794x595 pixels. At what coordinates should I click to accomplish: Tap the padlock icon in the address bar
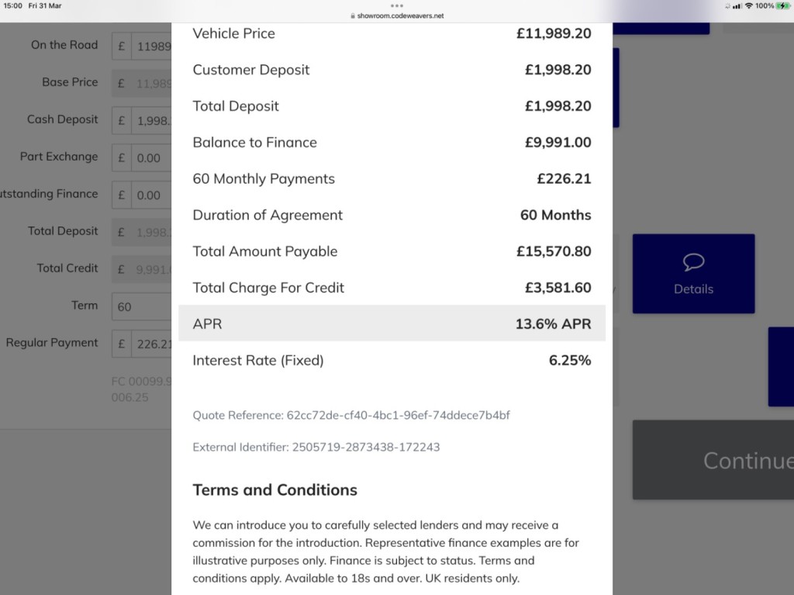pos(353,16)
